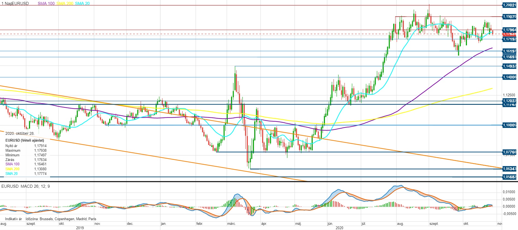Select the red current price tag 1,17634 on the price axis
Screen dimensions: 518x230
(x=510, y=34)
